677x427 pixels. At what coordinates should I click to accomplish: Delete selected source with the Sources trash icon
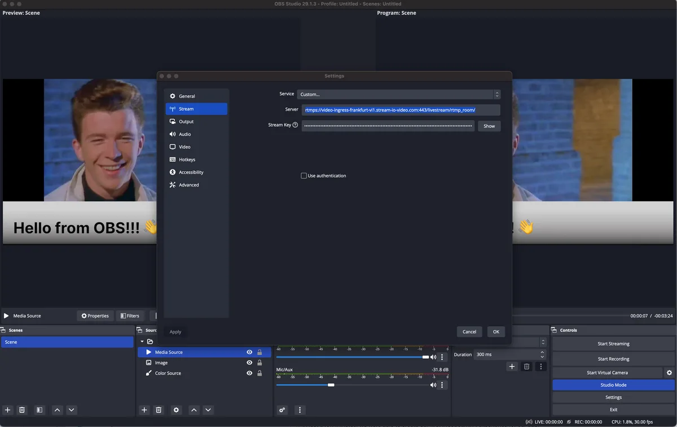click(x=159, y=410)
